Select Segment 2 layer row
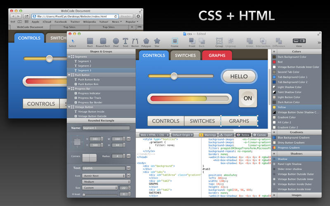 101,66
